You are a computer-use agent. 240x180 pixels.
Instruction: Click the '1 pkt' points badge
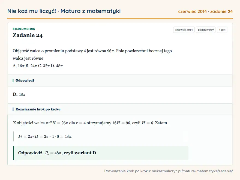(222, 30)
